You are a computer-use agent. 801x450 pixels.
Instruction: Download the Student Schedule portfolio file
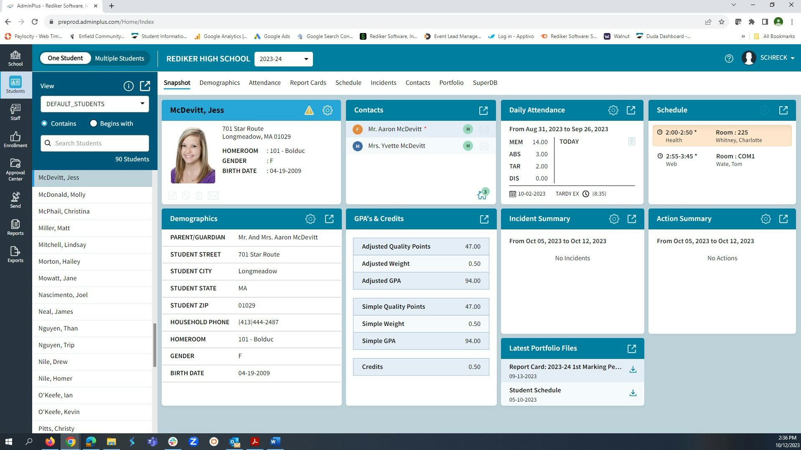click(633, 393)
